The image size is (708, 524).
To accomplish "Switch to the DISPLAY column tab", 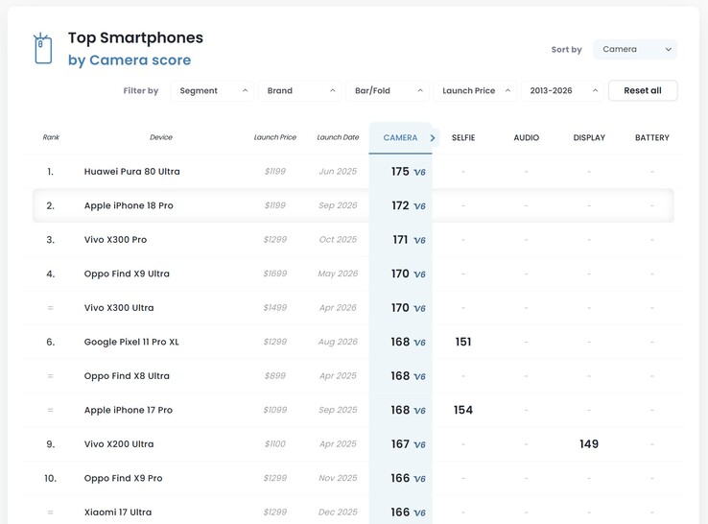I will 589,138.
